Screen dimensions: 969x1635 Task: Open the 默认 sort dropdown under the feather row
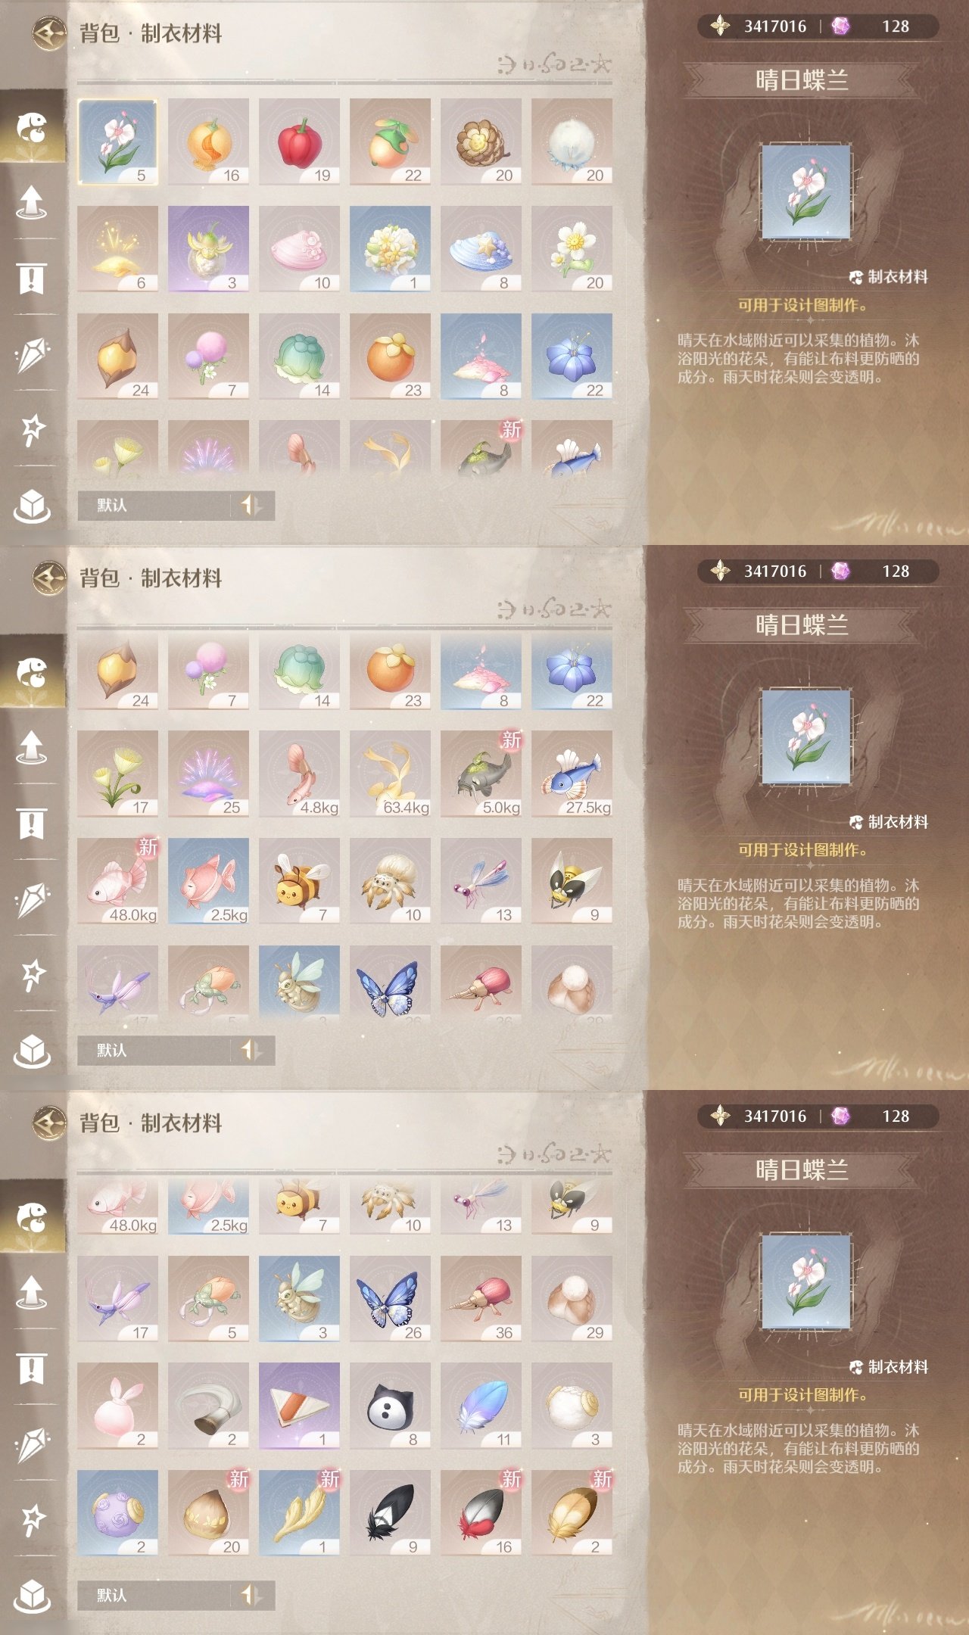[x=154, y=1595]
